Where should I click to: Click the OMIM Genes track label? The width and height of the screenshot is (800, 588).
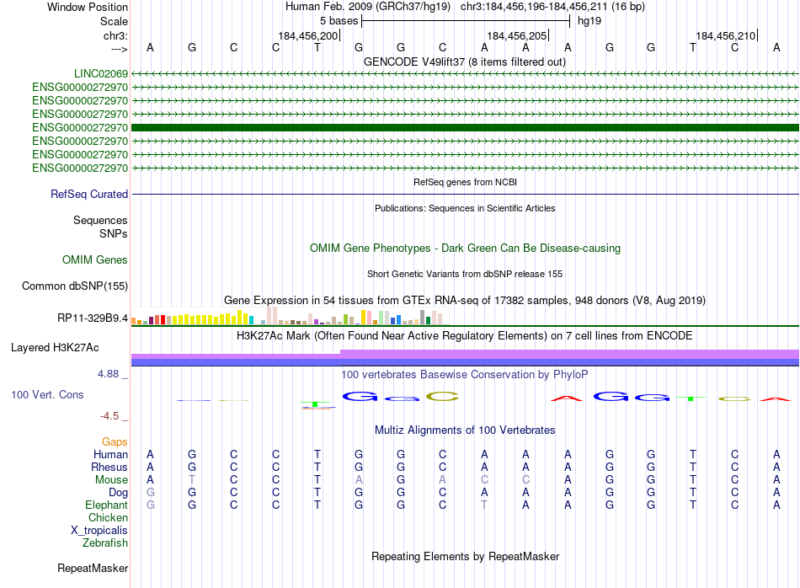click(95, 259)
